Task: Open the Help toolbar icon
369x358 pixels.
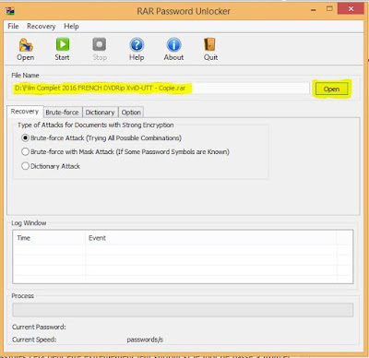Action: [x=137, y=49]
